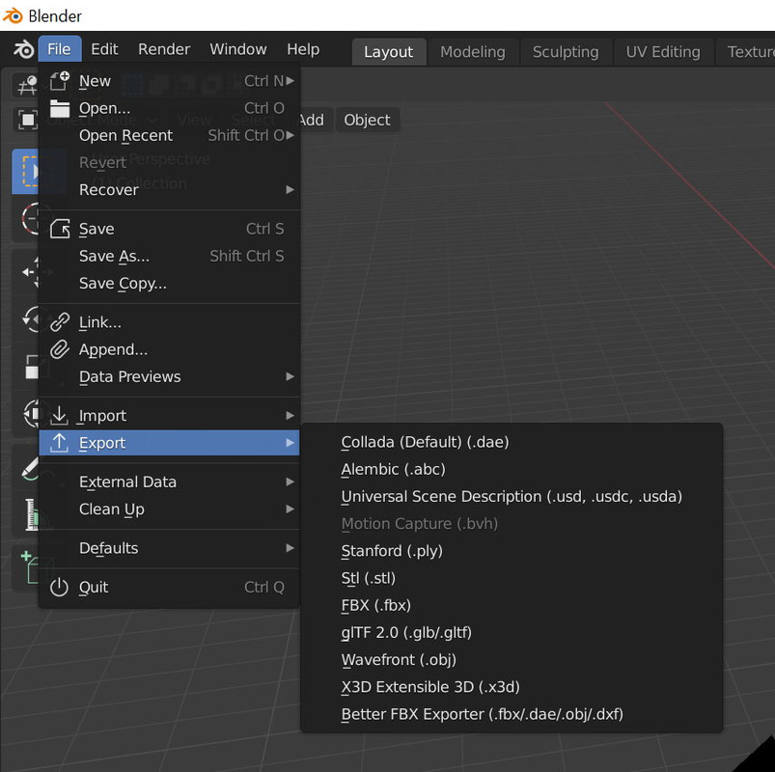The height and width of the screenshot is (772, 775).
Task: Expand the Clean Up submenu arrow
Action: (291, 510)
